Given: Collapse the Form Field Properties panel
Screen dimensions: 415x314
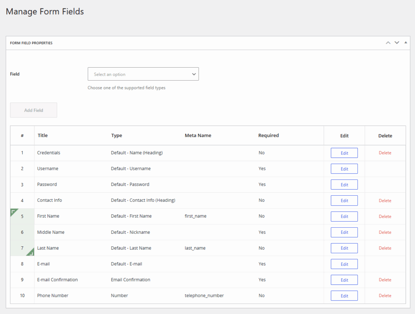Looking at the screenshot, I should click(x=405, y=43).
